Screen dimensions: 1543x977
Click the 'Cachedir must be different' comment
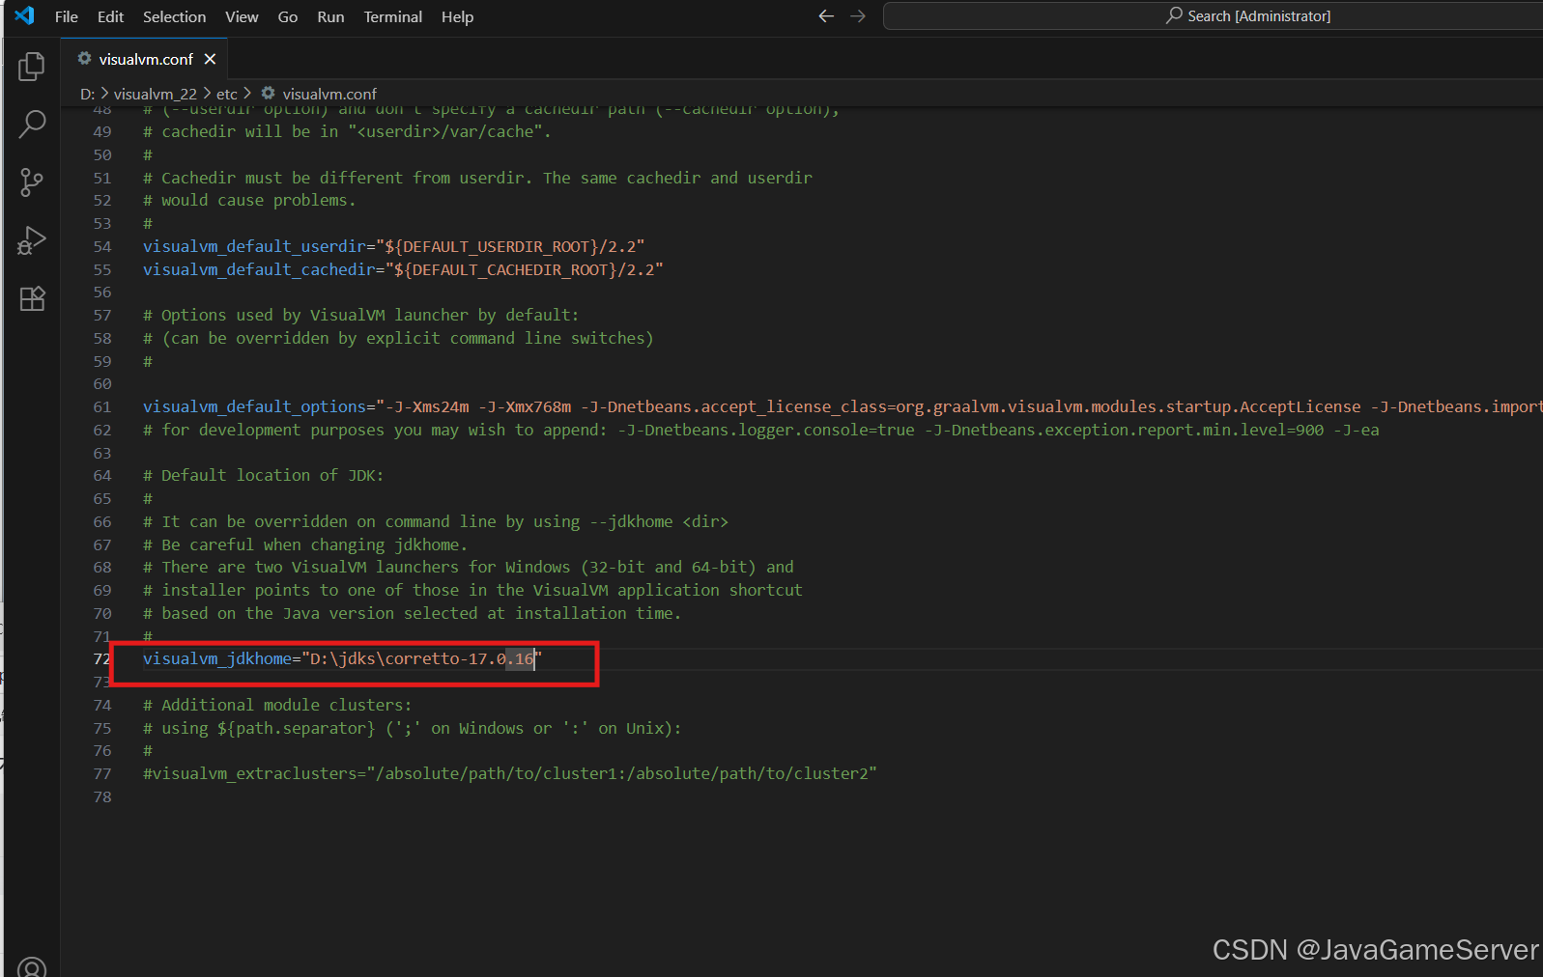(x=477, y=178)
